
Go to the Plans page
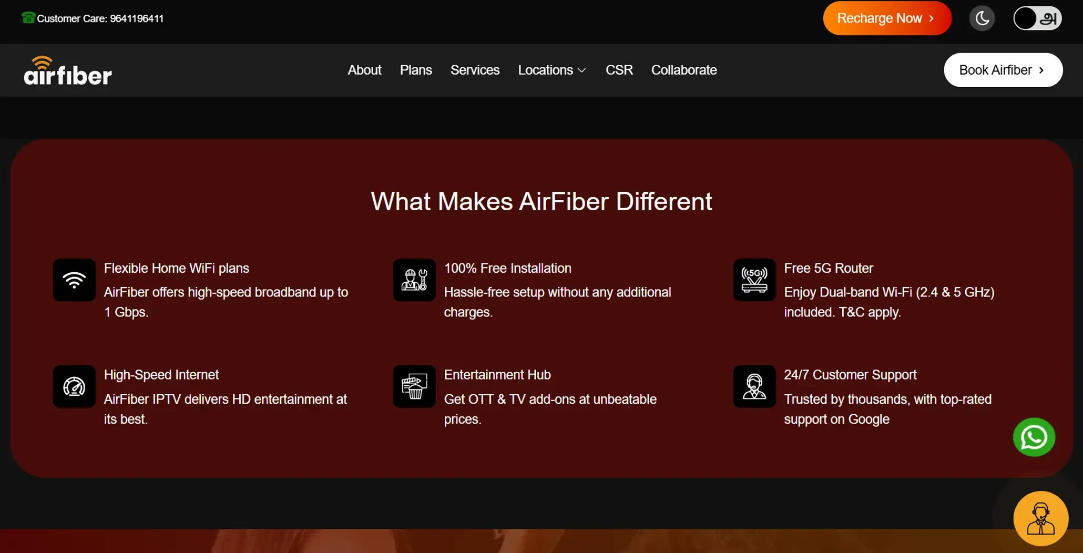[416, 70]
